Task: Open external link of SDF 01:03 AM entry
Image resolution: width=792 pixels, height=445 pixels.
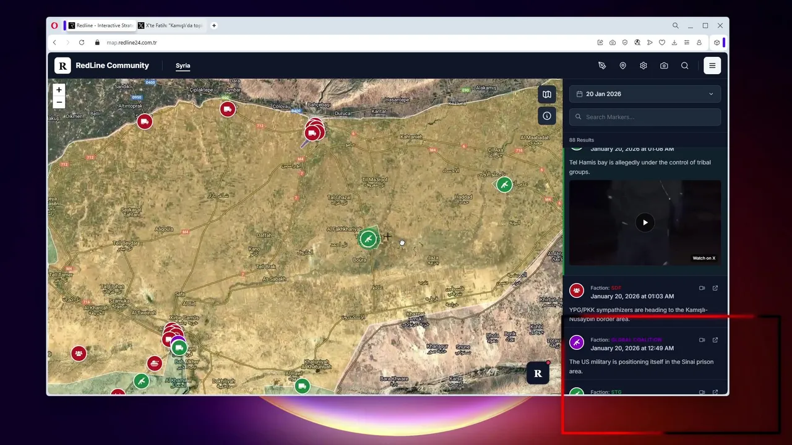Action: [715, 288]
